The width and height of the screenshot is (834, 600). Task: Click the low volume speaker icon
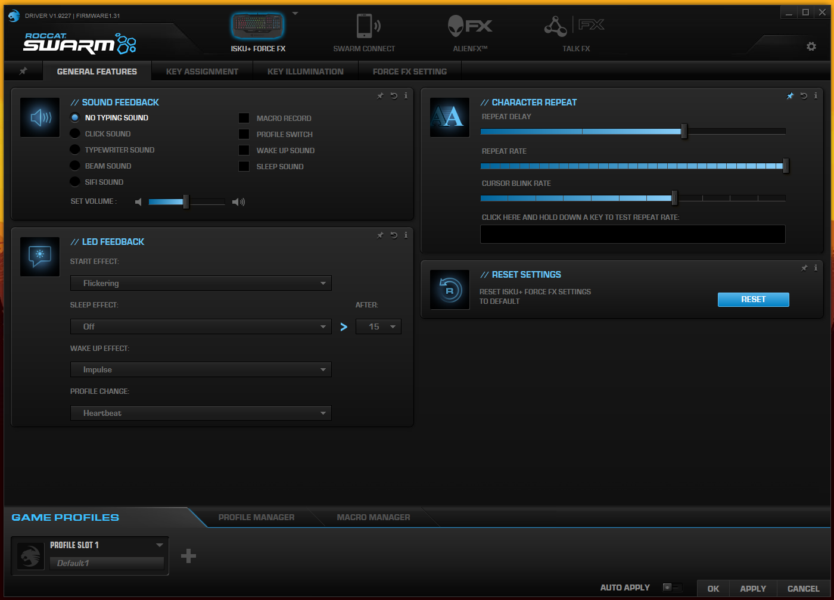138,202
